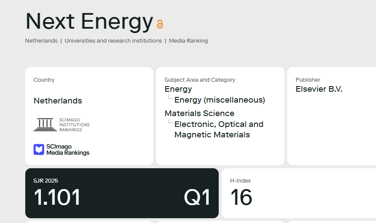
Task: Follow the Netherlands link under the title
Action: point(41,41)
